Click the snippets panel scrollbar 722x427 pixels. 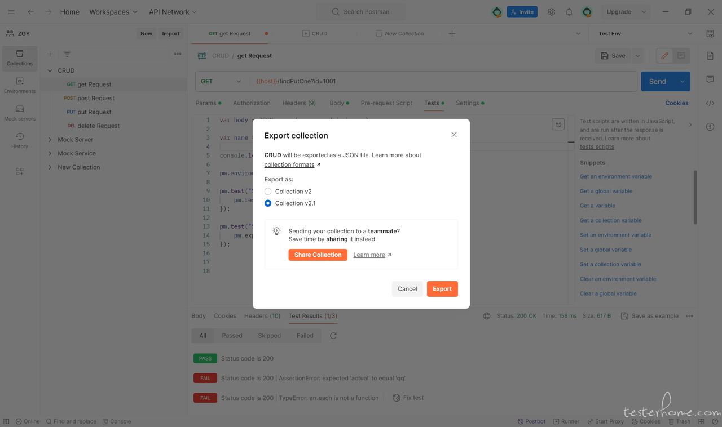[x=695, y=197]
